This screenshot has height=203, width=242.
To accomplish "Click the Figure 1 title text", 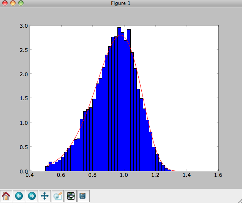I will tap(120, 3).
